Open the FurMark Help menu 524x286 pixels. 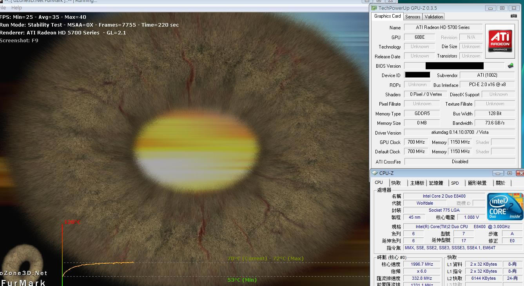(x=16, y=8)
